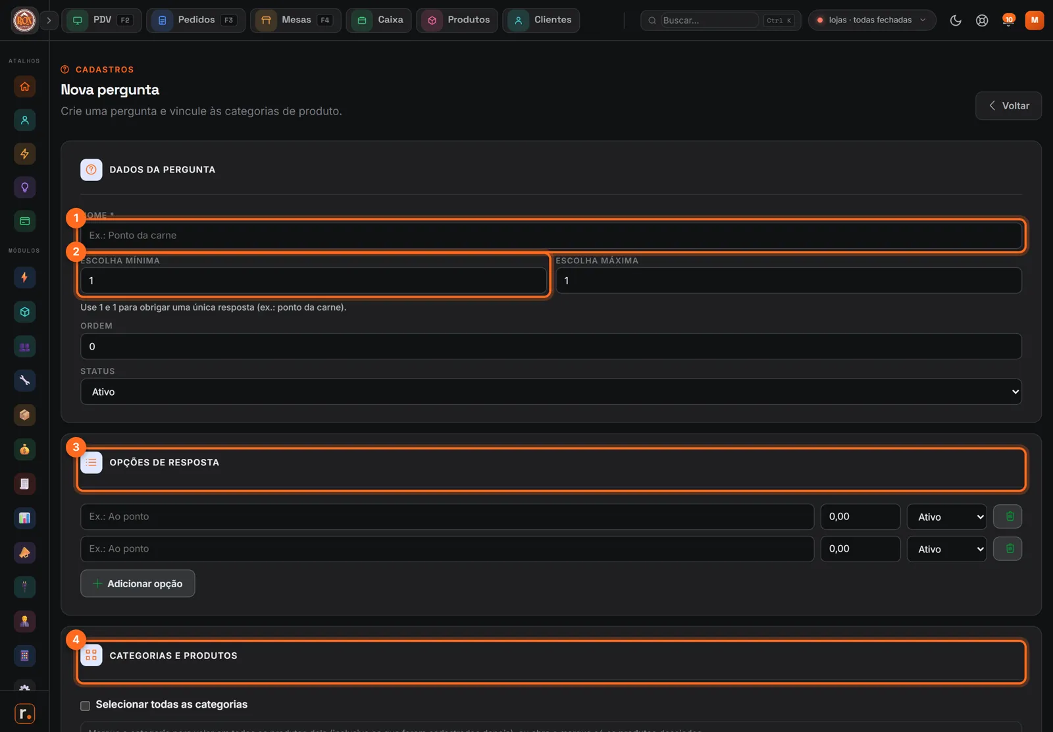Focus the Escolha Mínima field
The height and width of the screenshot is (732, 1053).
tap(313, 281)
